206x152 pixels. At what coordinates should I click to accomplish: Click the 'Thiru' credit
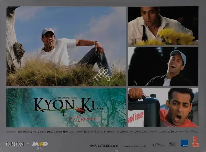(87, 132)
